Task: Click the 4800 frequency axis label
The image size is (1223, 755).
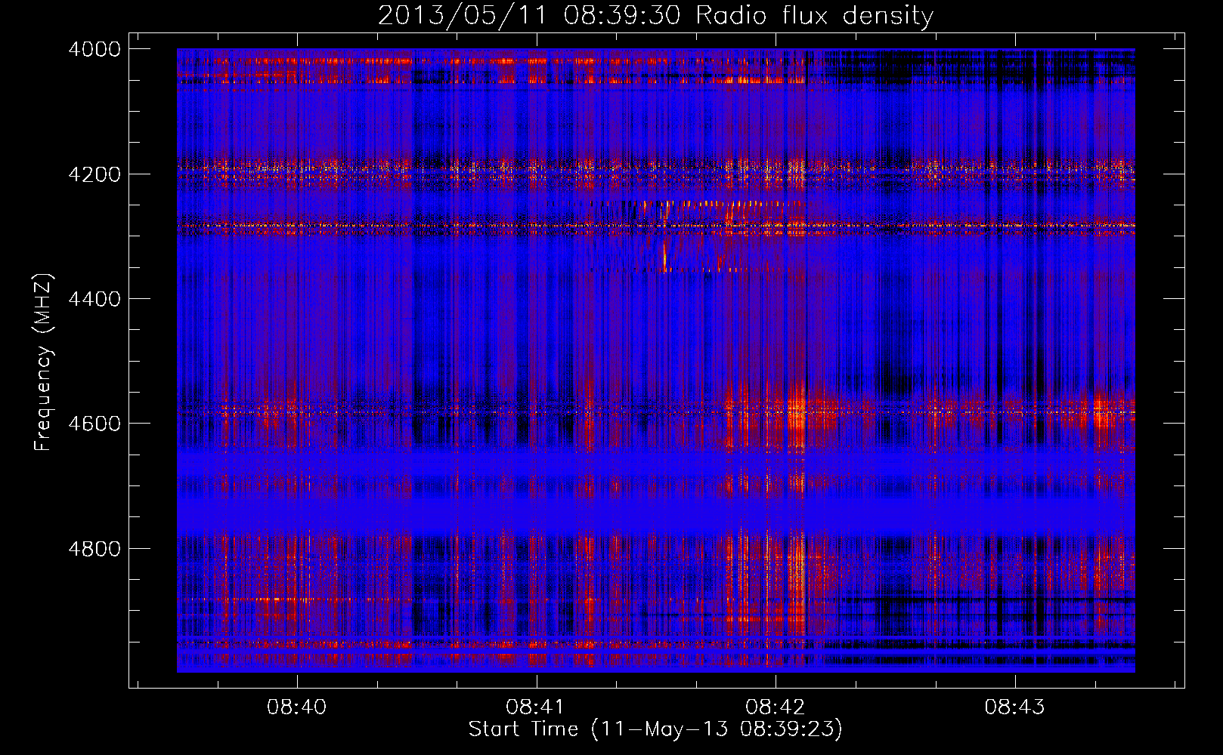Action: click(x=94, y=549)
